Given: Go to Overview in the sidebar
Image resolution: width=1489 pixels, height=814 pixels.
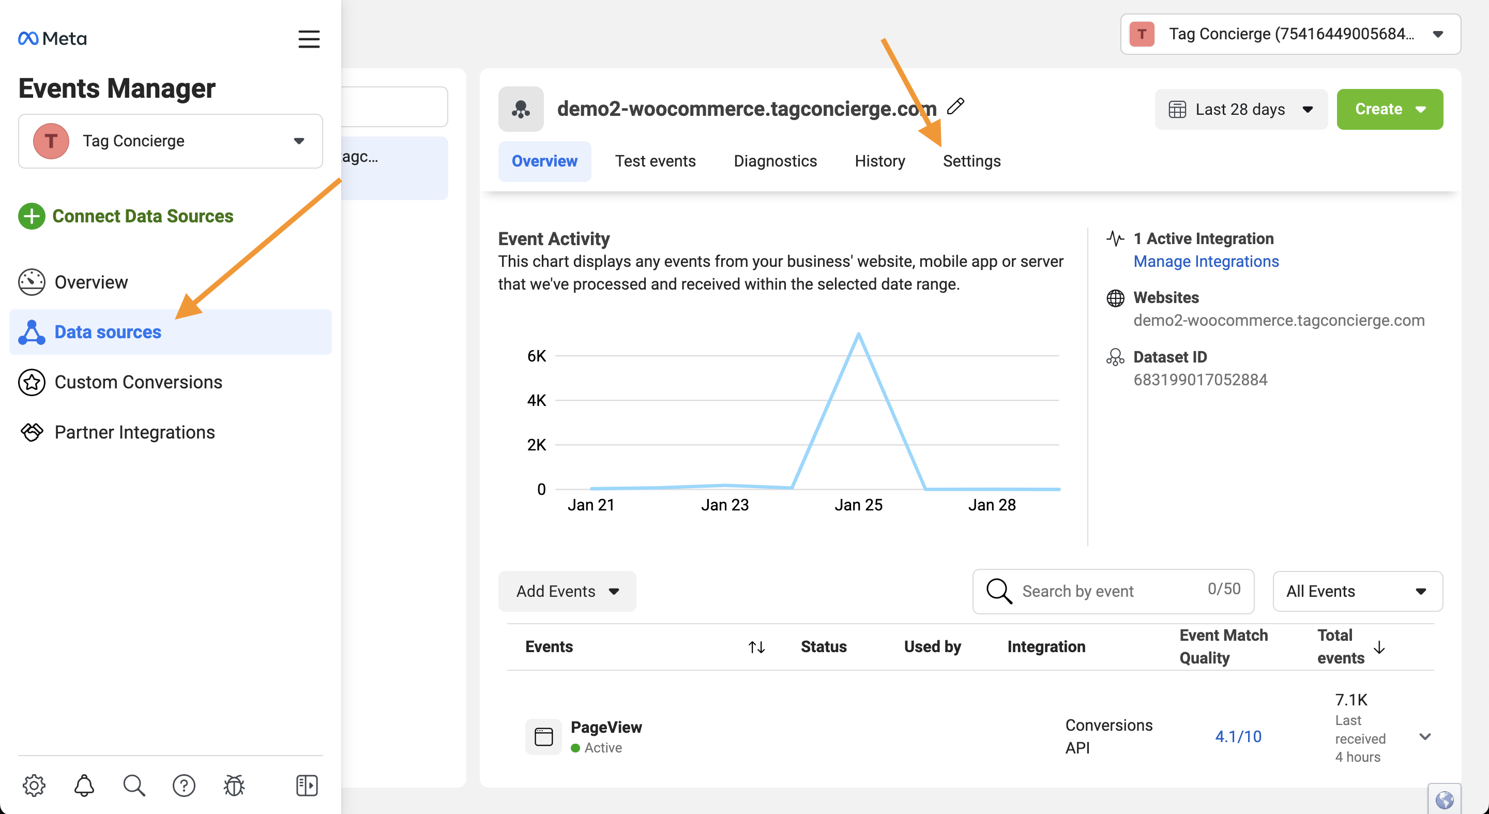Looking at the screenshot, I should tap(92, 282).
